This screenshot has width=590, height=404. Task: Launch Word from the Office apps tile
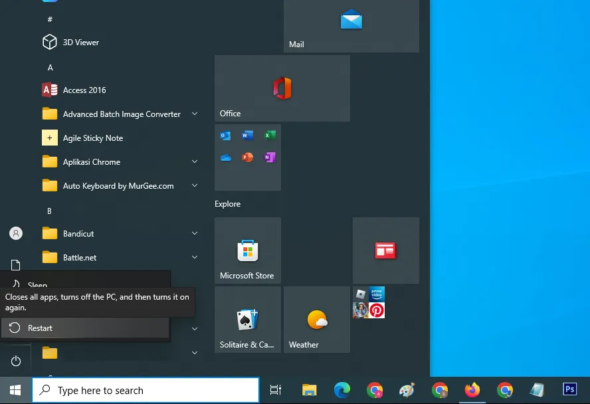click(x=247, y=136)
